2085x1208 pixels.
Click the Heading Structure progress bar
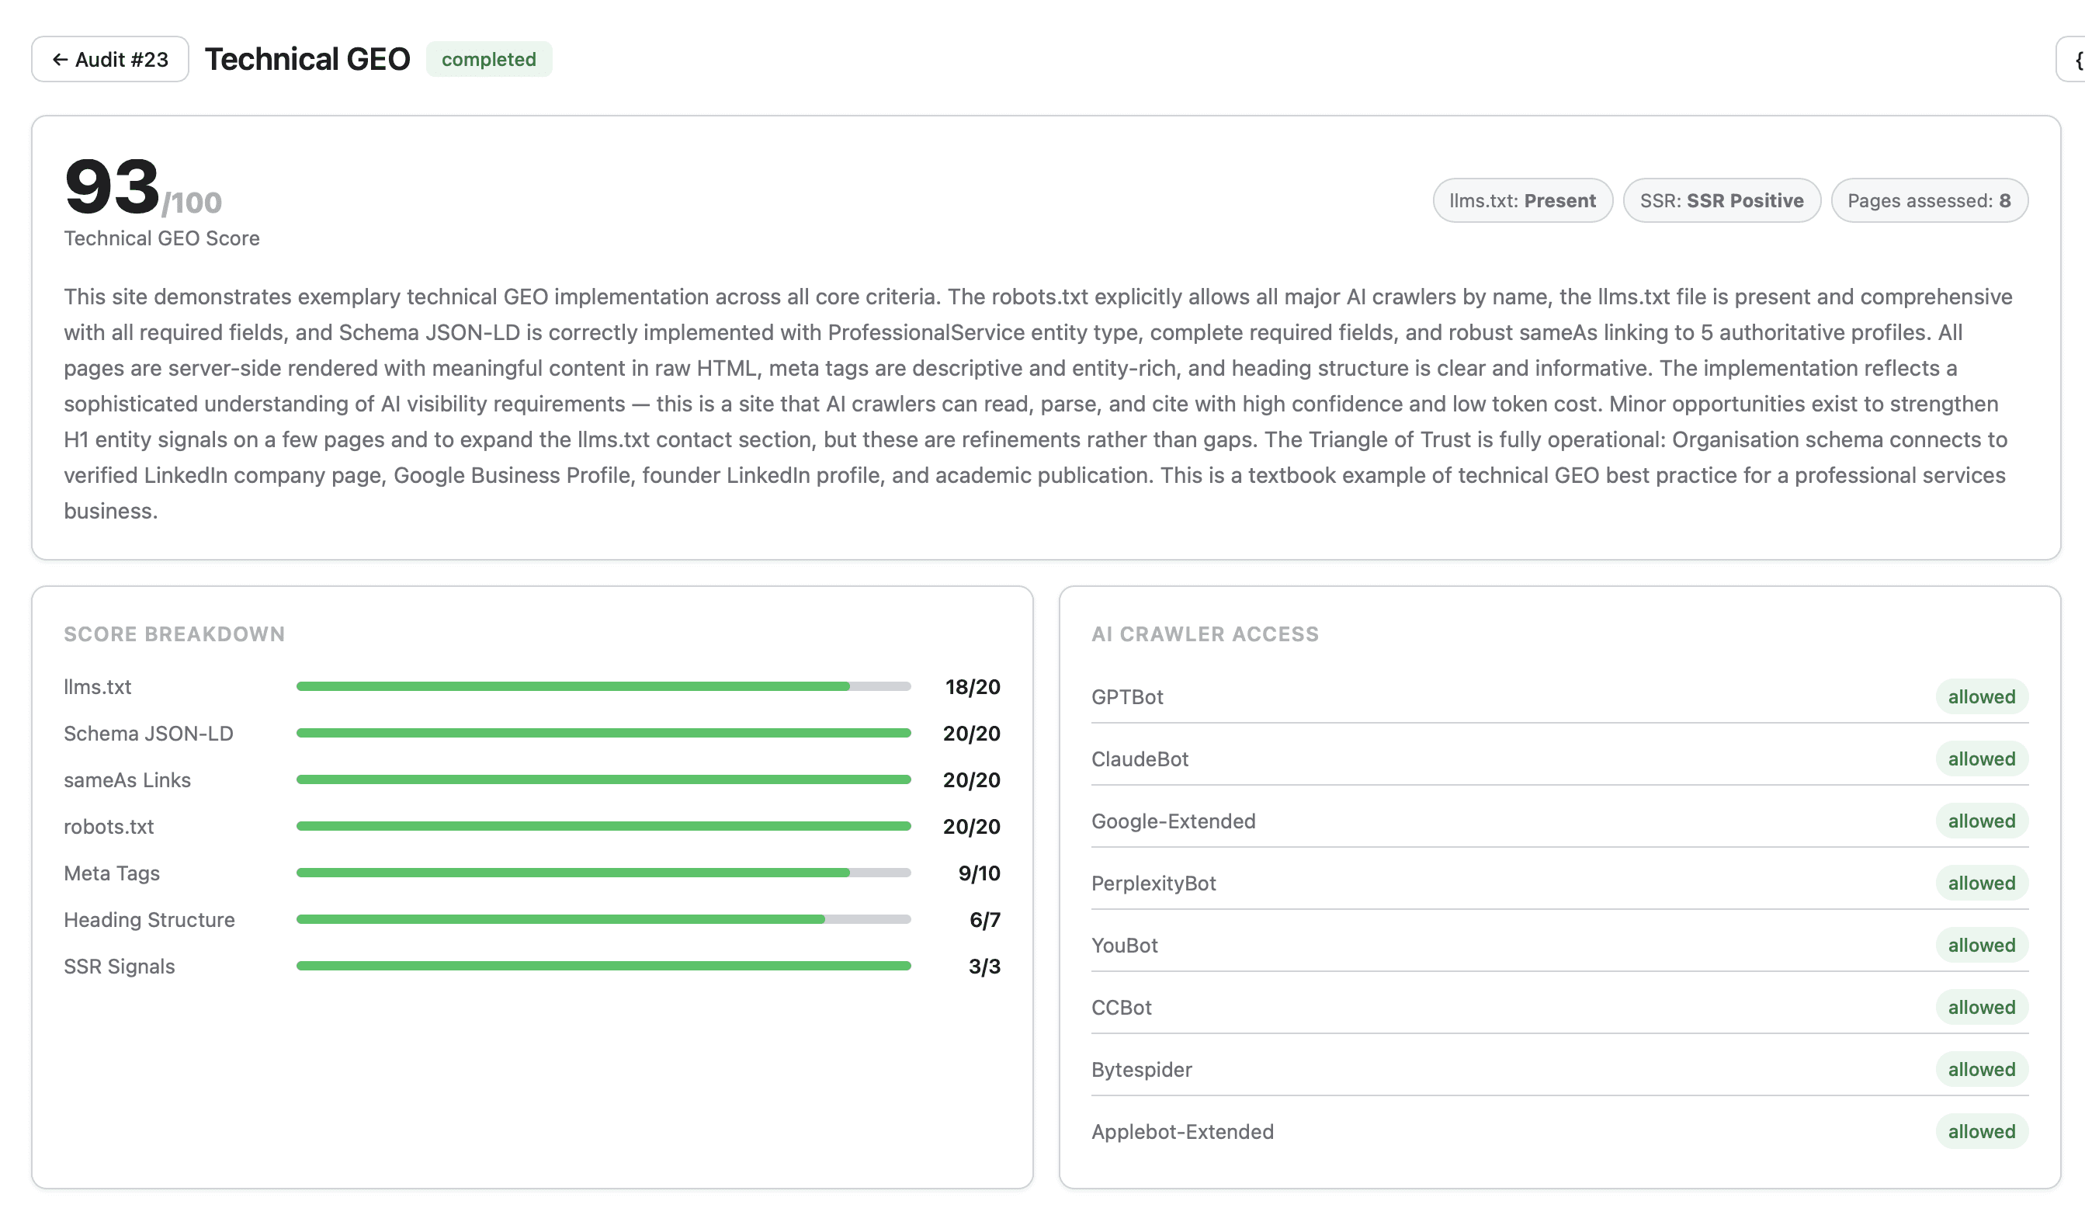point(603,920)
